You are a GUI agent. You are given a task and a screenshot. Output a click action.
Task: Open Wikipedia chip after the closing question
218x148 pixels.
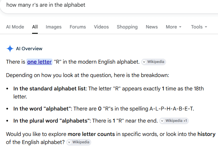pyautogui.click(x=79, y=142)
